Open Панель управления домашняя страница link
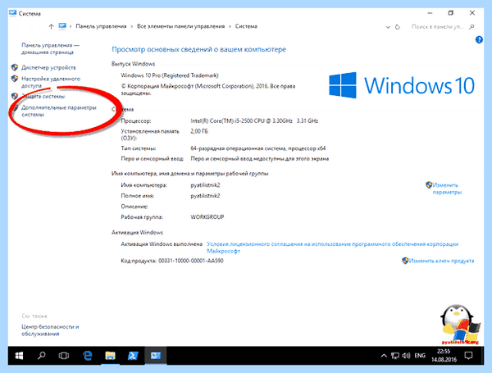This screenshot has width=492, height=373. coord(50,48)
